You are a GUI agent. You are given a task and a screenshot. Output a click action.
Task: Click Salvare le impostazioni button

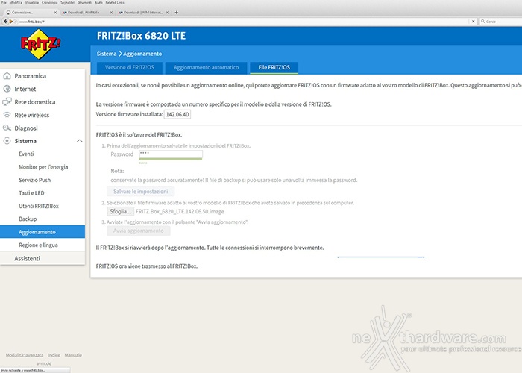tap(140, 192)
